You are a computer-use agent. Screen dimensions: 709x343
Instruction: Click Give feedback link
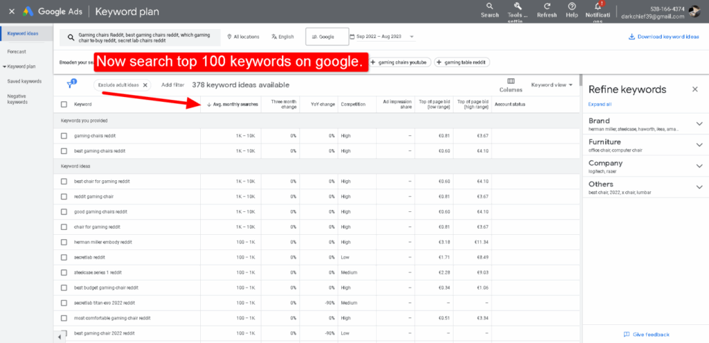coord(651,335)
